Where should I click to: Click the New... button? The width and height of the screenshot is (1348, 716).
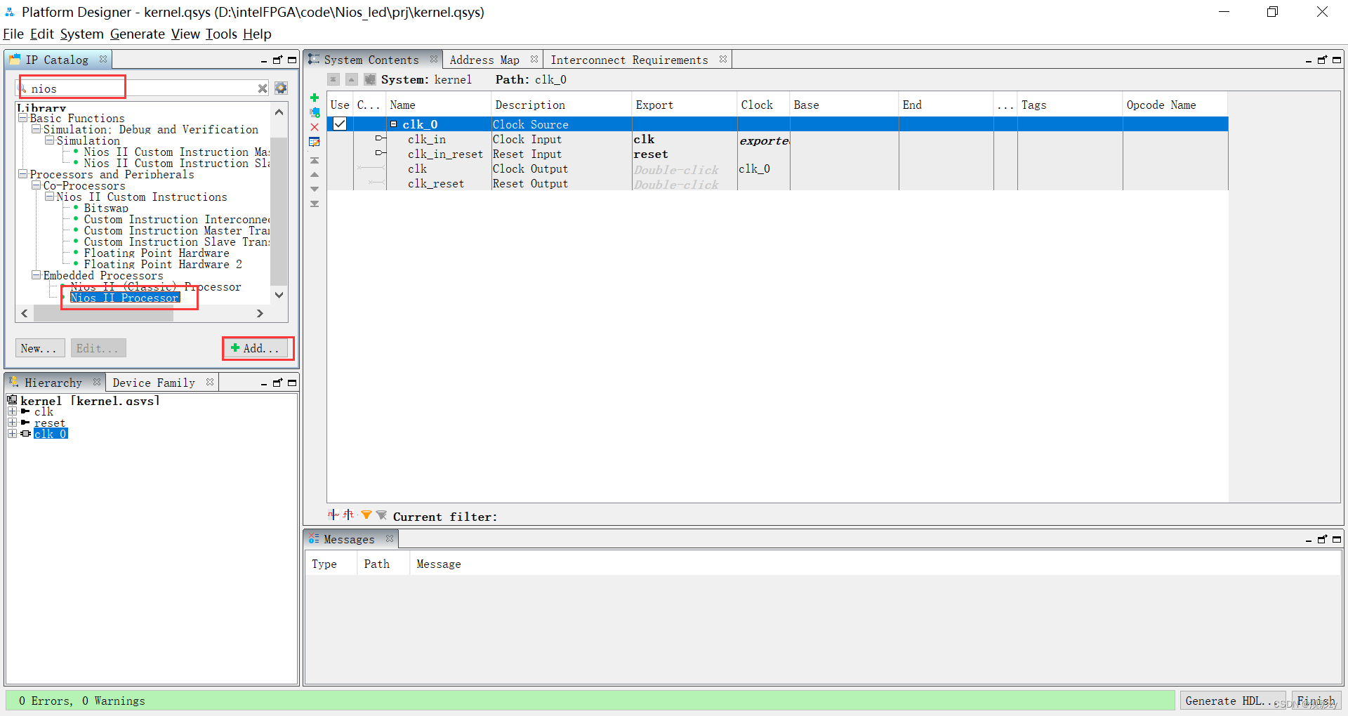click(40, 348)
